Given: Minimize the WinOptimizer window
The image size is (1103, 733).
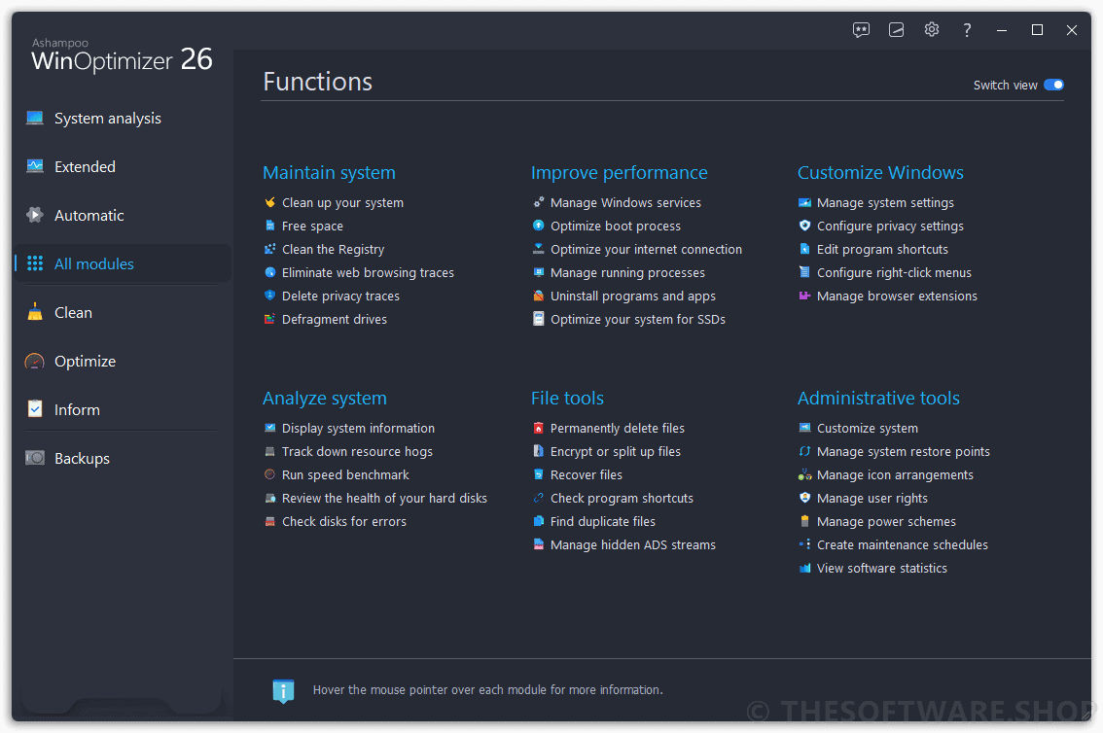Looking at the screenshot, I should (1002, 30).
